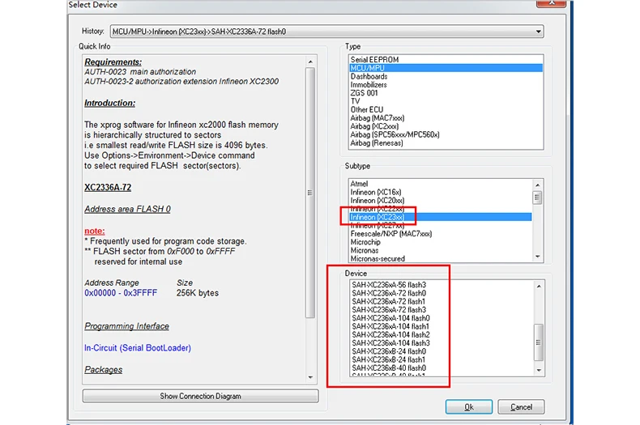Click the XC2336A-72 heading
640x425 pixels.
pyautogui.click(x=108, y=188)
